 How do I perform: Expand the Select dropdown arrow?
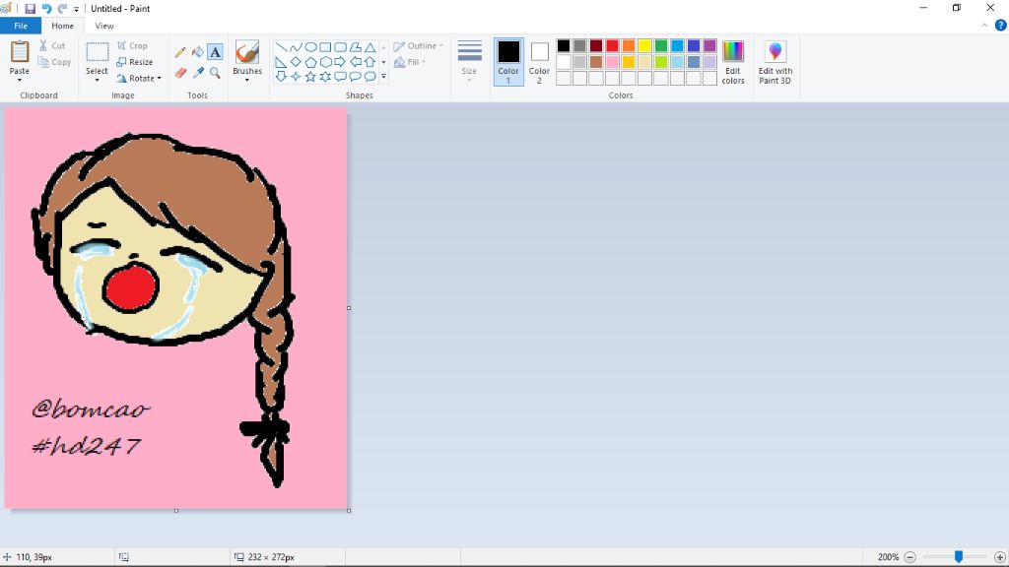(98, 81)
